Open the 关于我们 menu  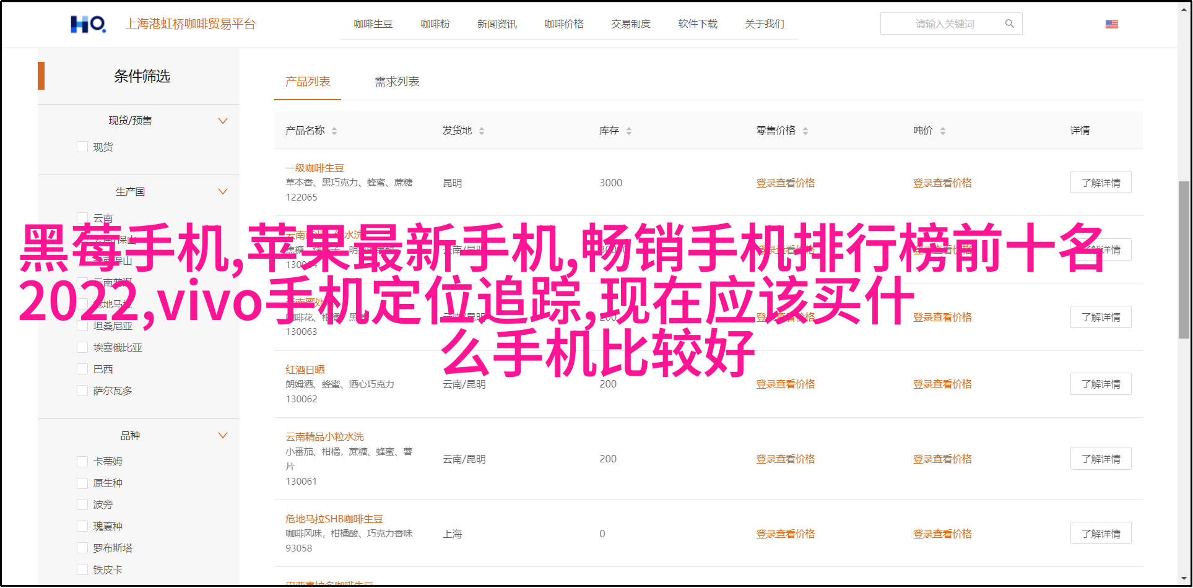tap(765, 24)
